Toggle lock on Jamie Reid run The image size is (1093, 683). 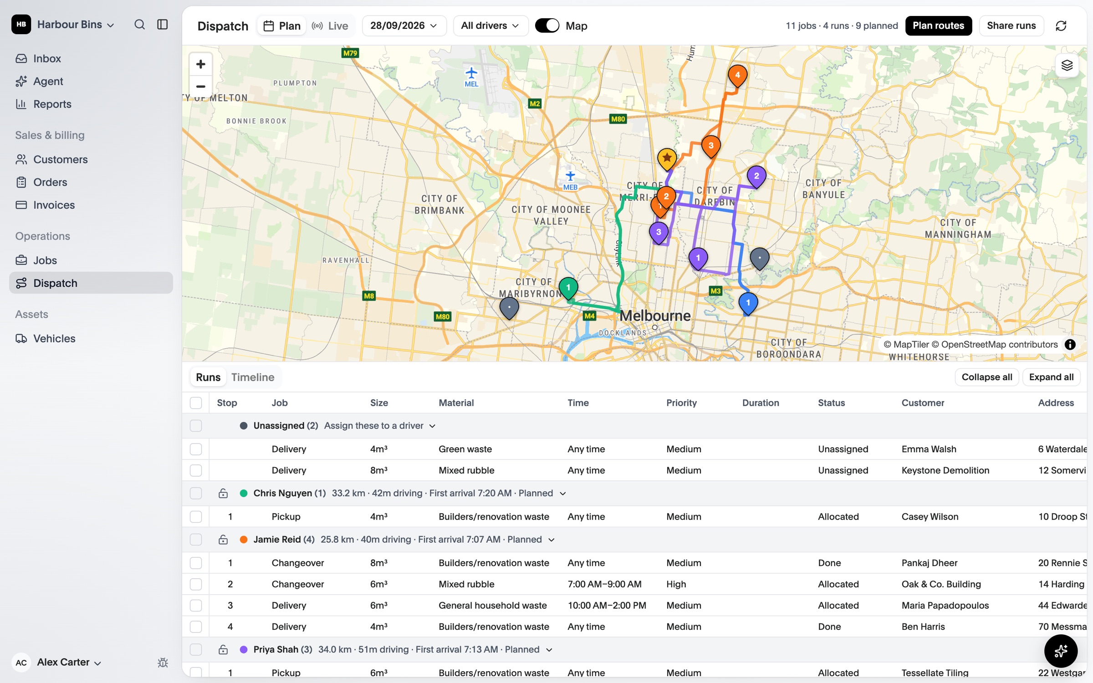click(223, 540)
